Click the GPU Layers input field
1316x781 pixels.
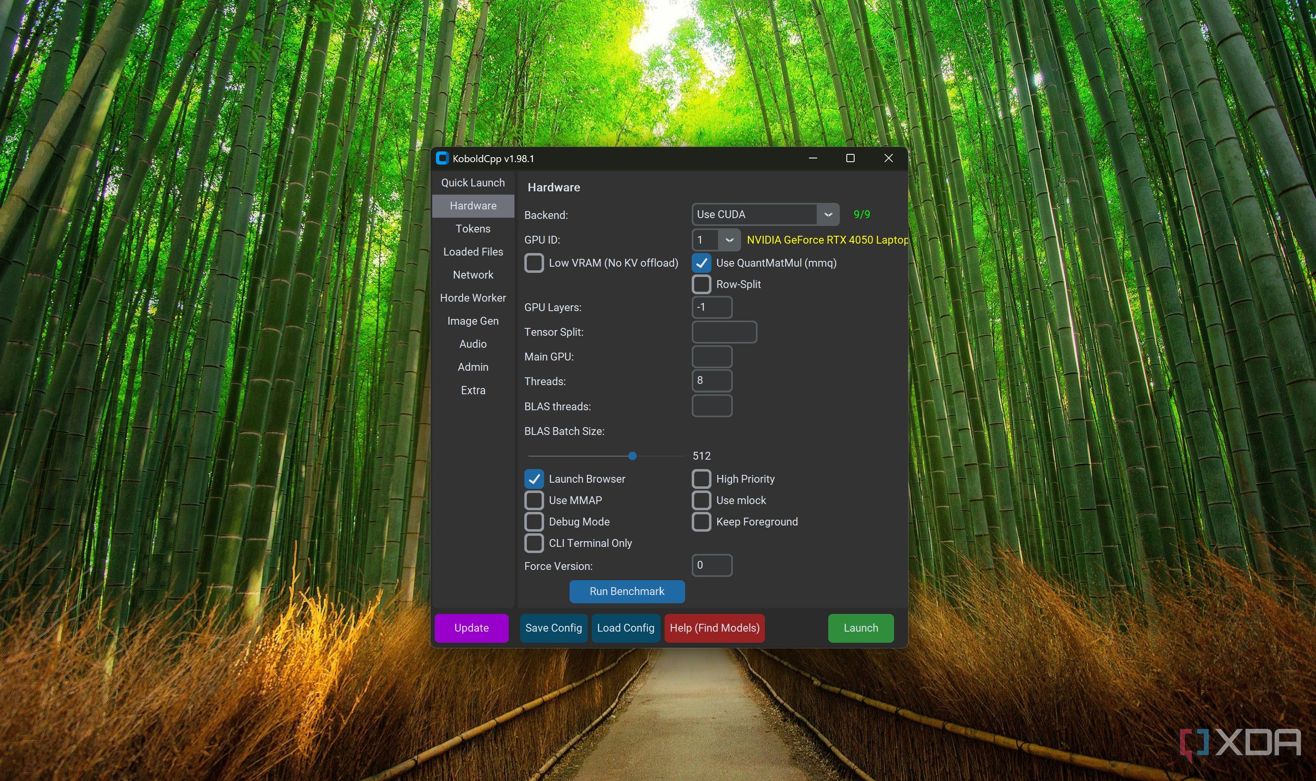tap(711, 307)
